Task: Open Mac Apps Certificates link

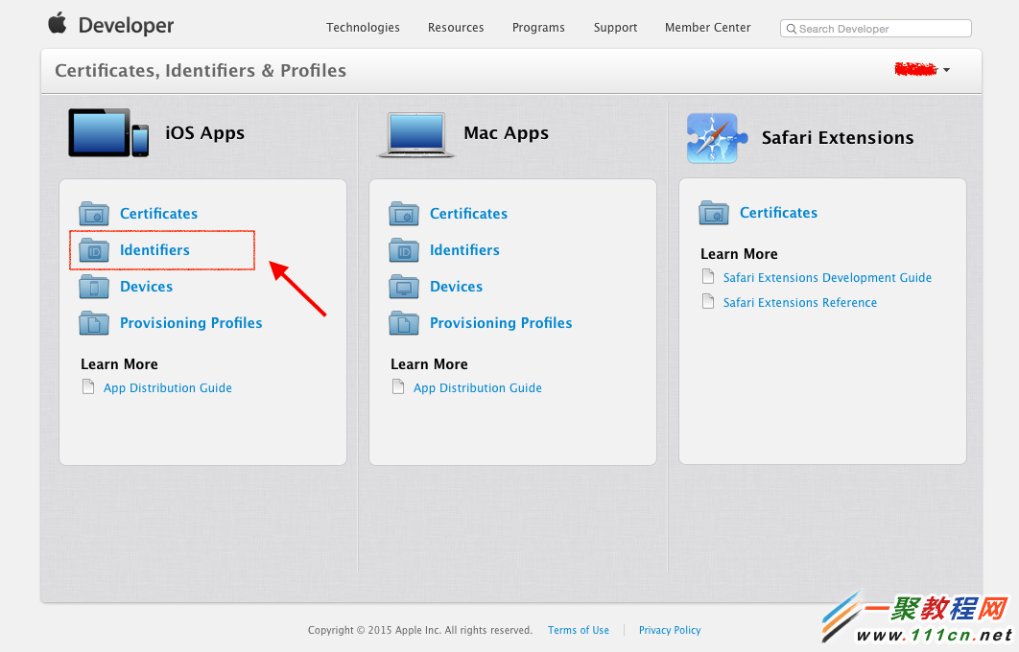Action: [468, 214]
